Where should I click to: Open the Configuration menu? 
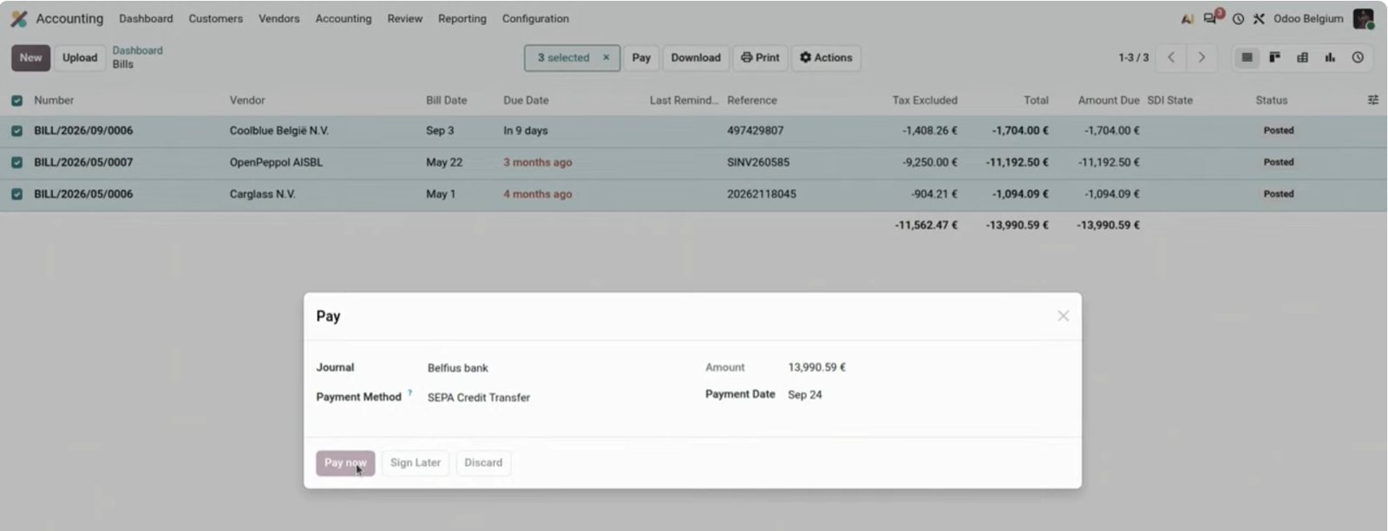535,18
